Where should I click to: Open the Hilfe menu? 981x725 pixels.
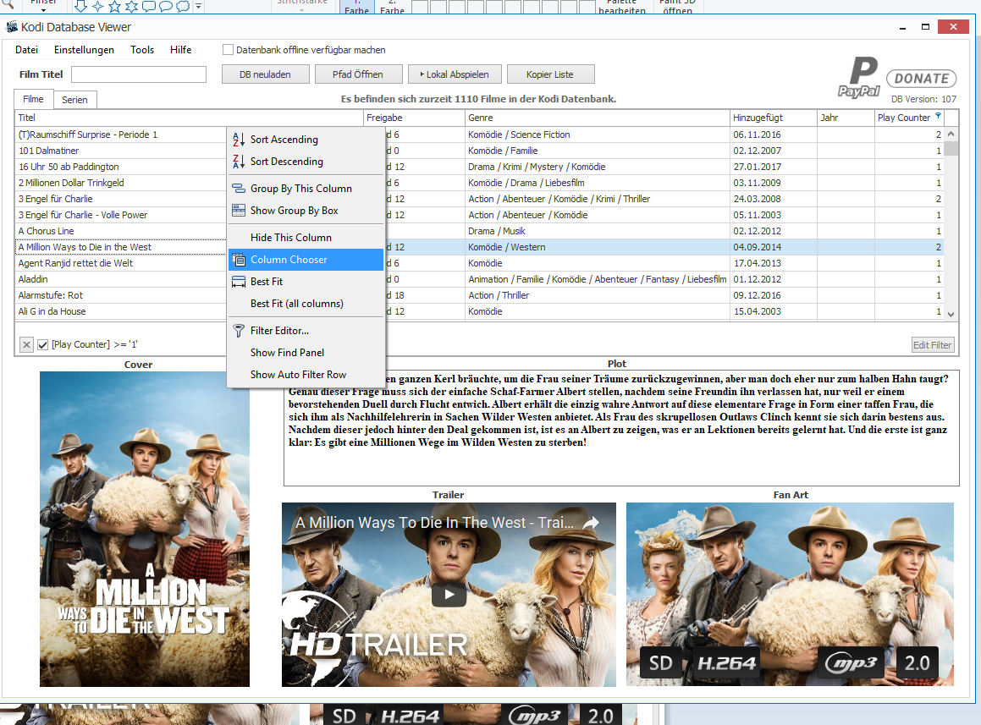pyautogui.click(x=181, y=50)
